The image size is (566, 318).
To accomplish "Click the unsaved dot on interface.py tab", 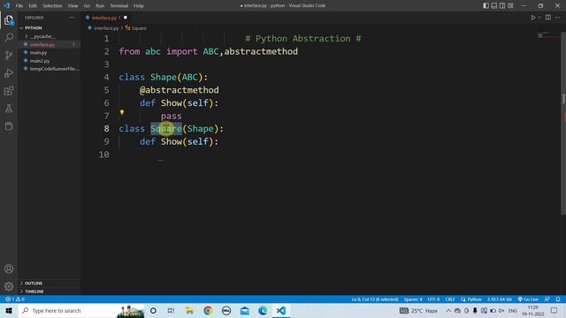I will pos(126,18).
